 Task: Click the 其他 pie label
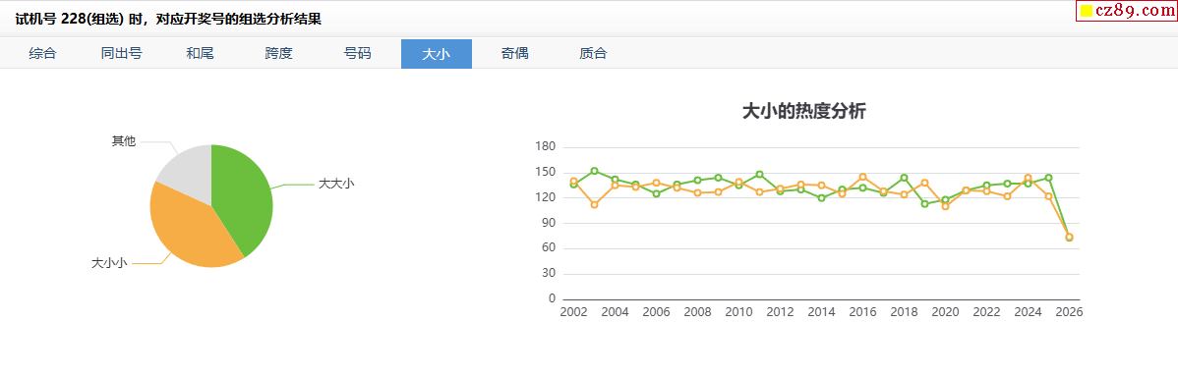[x=124, y=141]
